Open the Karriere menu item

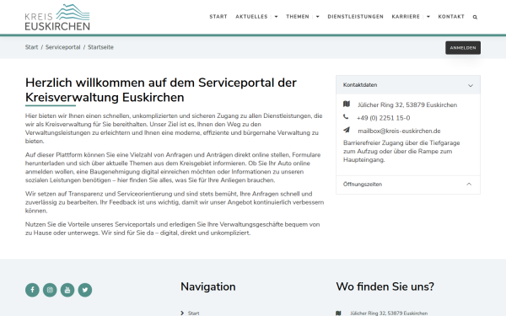coord(406,17)
